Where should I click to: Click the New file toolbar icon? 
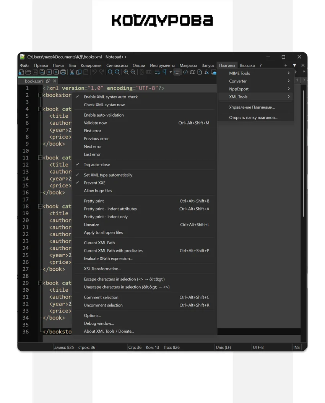[x=21, y=72]
